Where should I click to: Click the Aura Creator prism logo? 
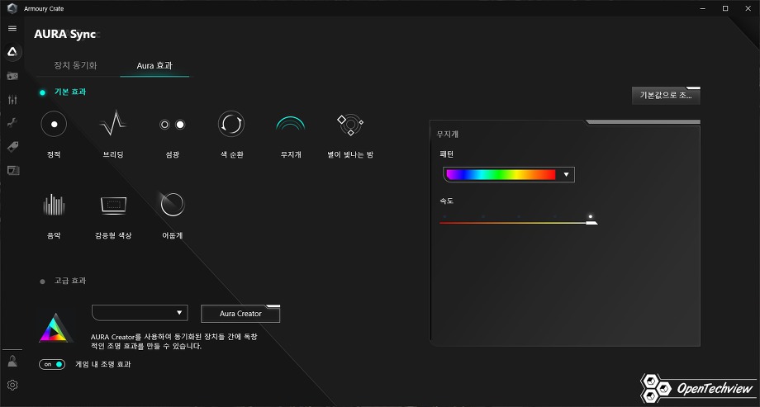56,328
